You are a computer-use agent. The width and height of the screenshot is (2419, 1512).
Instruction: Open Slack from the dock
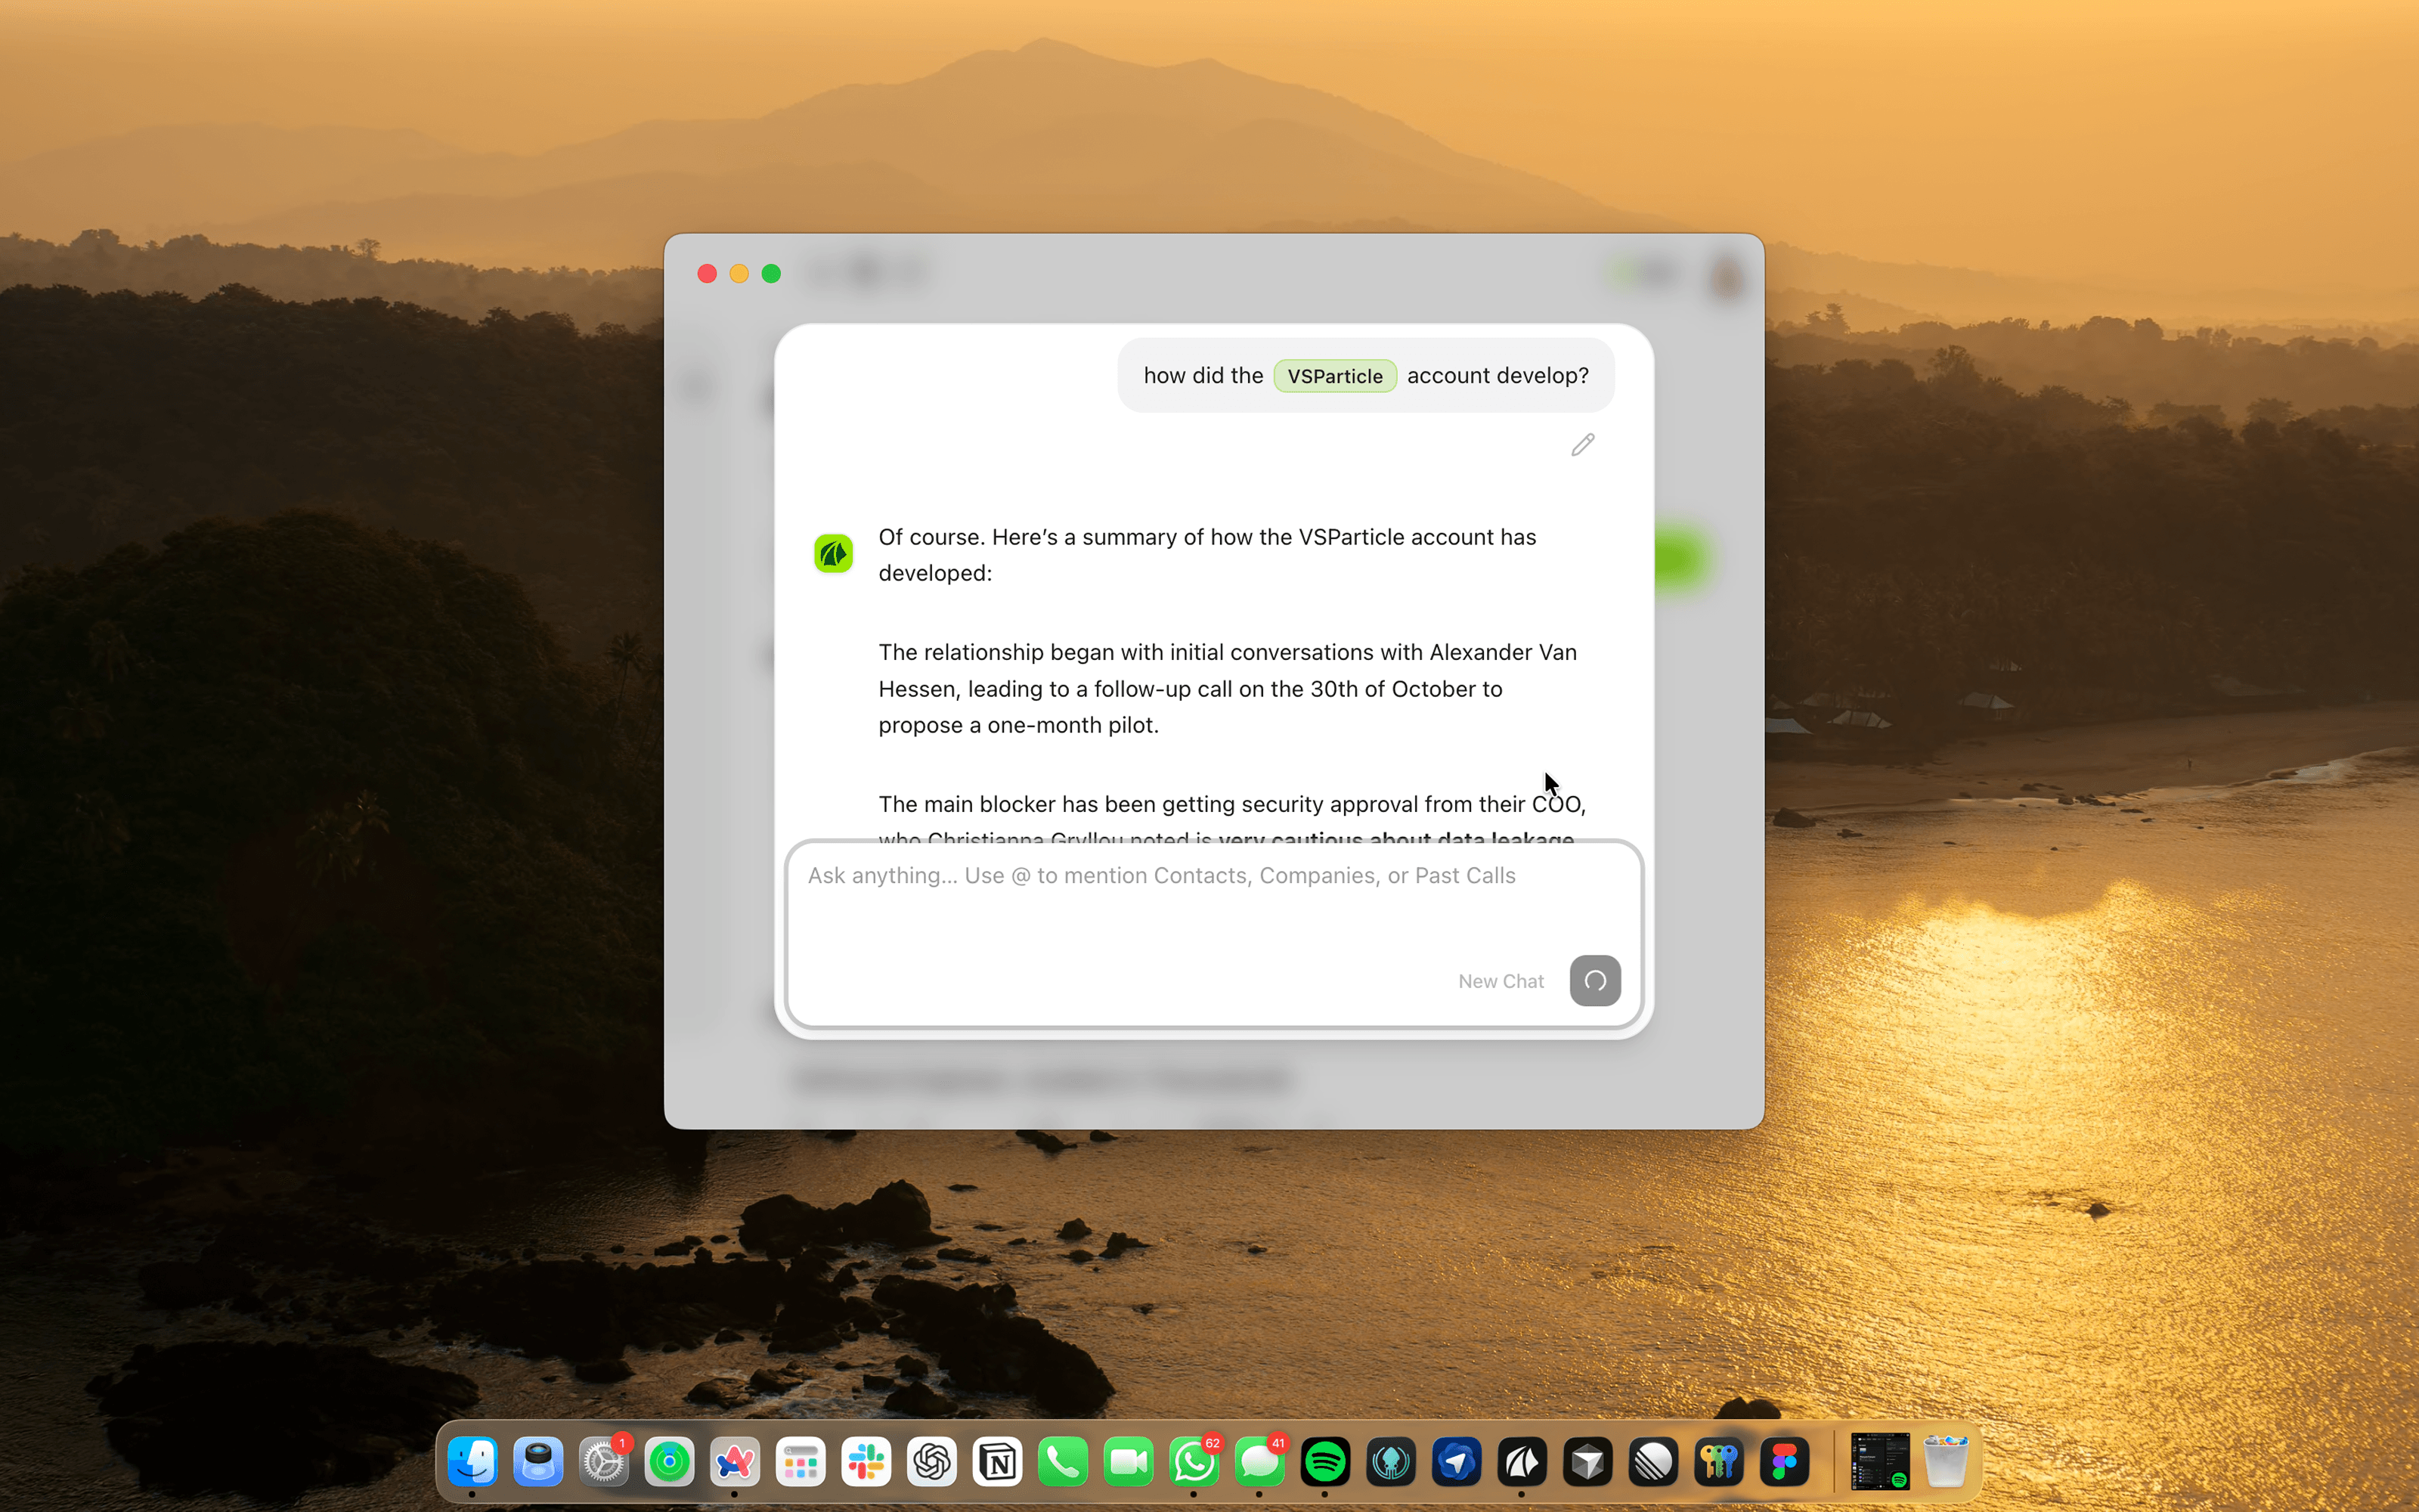click(x=866, y=1463)
